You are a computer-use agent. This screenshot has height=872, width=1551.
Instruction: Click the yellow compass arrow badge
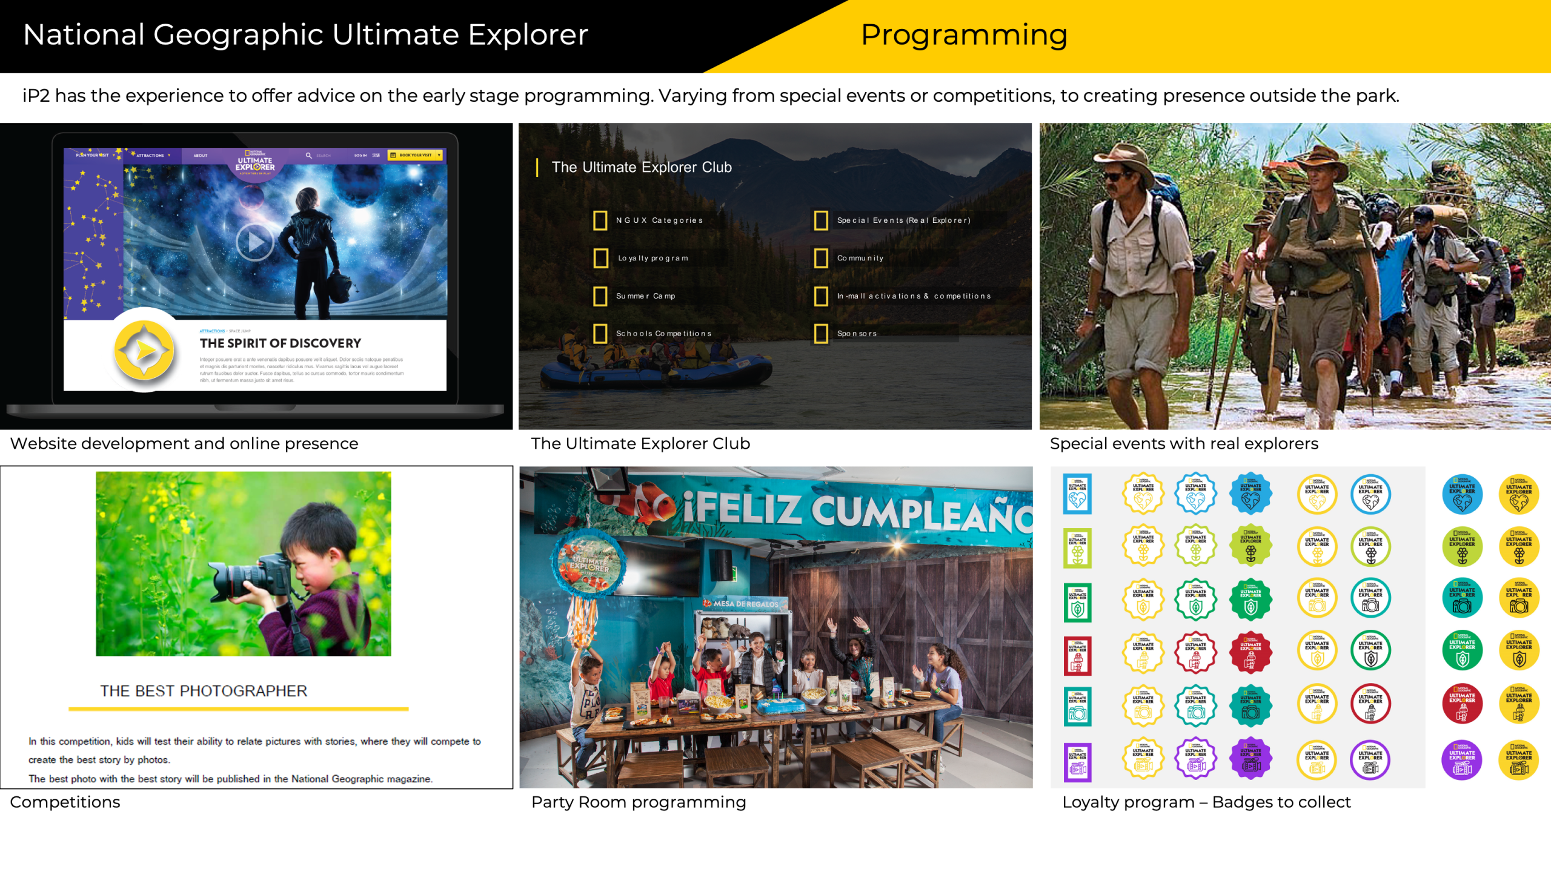pyautogui.click(x=144, y=350)
